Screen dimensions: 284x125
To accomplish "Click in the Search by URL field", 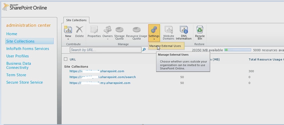I will pyautogui.click(x=106, y=50).
